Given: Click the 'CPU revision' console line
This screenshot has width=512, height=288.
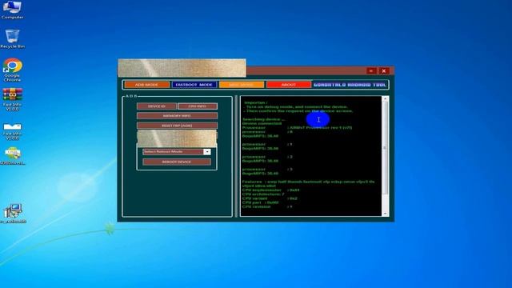Looking at the screenshot, I should [x=267, y=206].
